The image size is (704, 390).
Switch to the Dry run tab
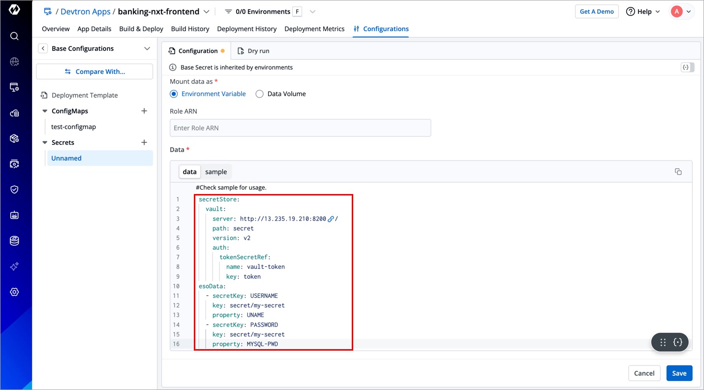pyautogui.click(x=253, y=51)
